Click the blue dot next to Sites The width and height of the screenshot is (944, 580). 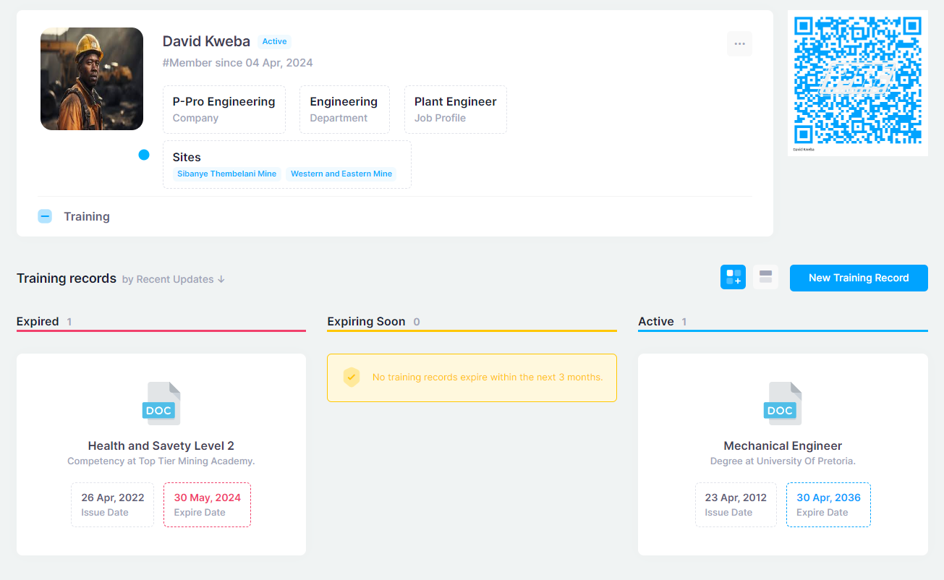pos(144,155)
